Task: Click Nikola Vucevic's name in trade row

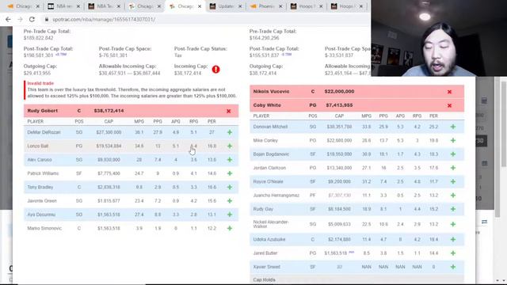Action: click(271, 92)
